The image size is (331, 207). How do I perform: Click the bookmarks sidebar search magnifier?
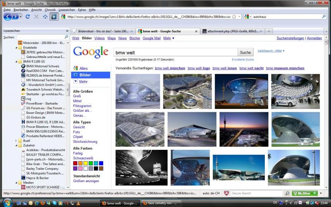coord(66,37)
